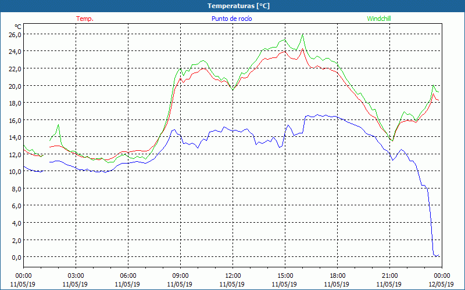Image resolution: width=465 pixels, height=290 pixels.
Task: Click the '2,0' y-axis value
Action: (x=17, y=240)
